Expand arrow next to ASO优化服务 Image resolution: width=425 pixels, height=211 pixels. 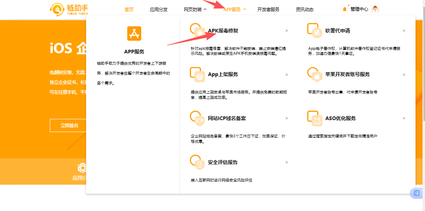coord(404,118)
